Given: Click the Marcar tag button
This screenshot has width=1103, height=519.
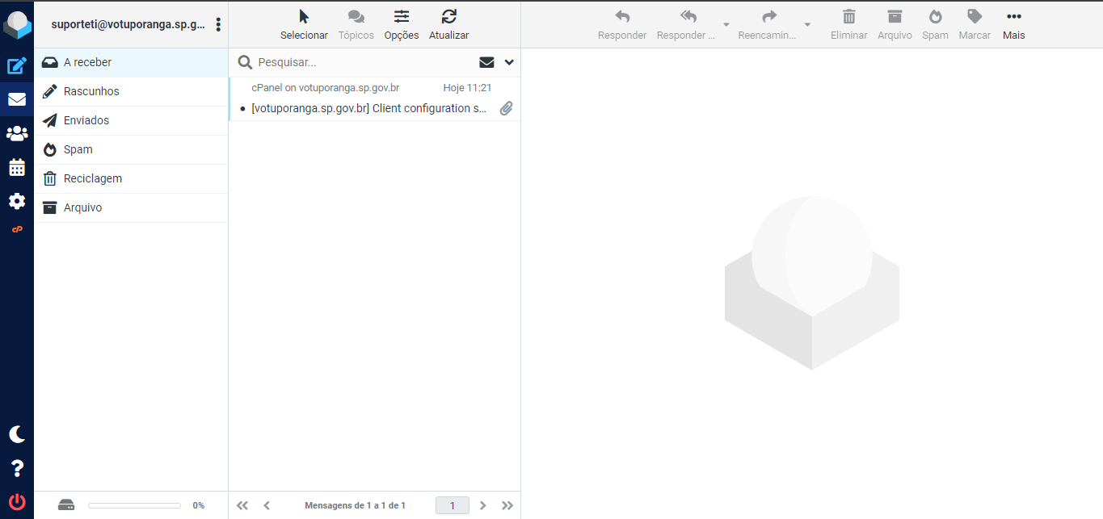Looking at the screenshot, I should 975,25.
